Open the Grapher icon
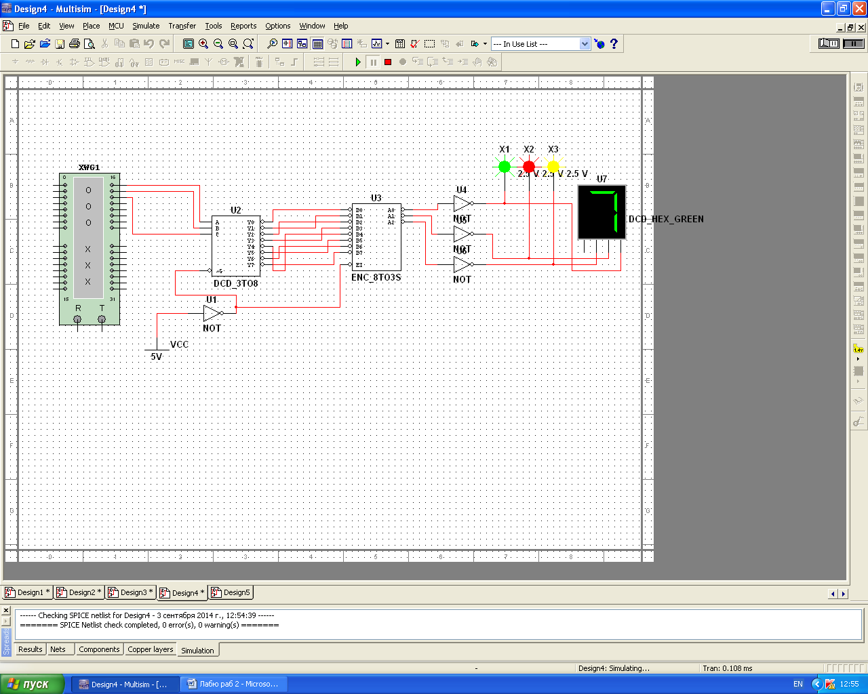 tap(377, 43)
